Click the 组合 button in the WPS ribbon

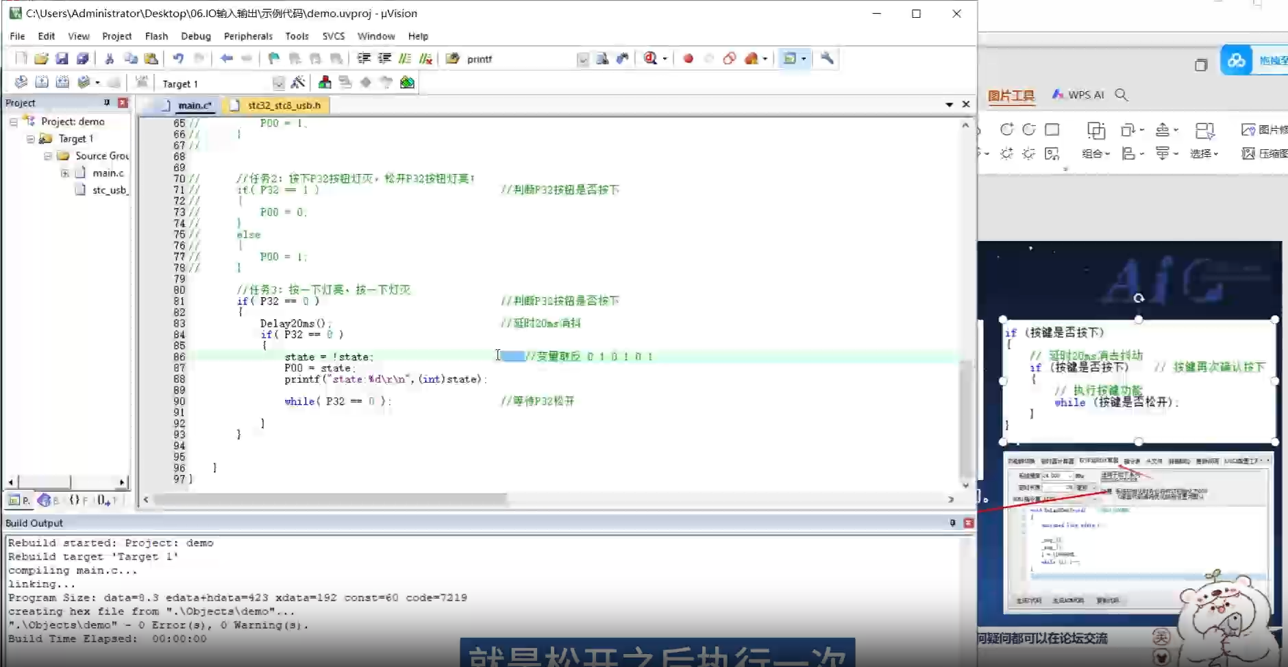coord(1095,140)
